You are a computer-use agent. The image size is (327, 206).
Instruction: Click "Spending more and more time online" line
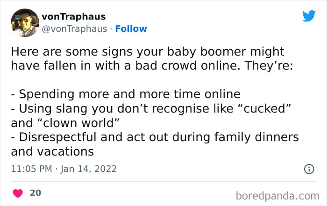[125, 93]
